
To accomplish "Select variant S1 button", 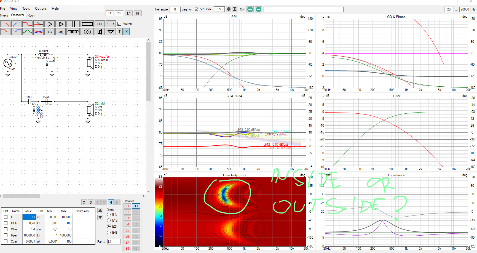I will coord(127,206).
